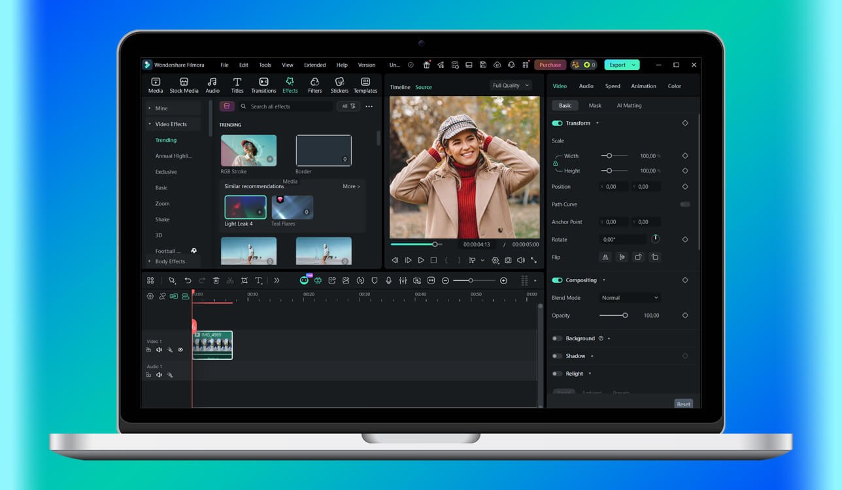
Task: Open the audio mixer icon
Action: [x=403, y=280]
